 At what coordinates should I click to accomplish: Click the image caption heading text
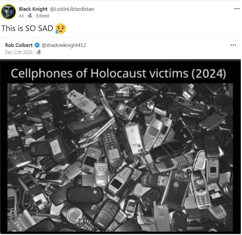point(118,73)
